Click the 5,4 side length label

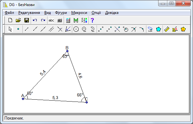[43, 73]
